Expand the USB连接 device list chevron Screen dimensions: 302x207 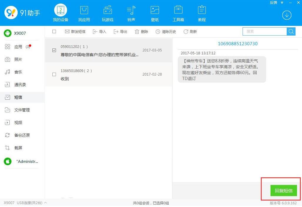[x=46, y=203]
